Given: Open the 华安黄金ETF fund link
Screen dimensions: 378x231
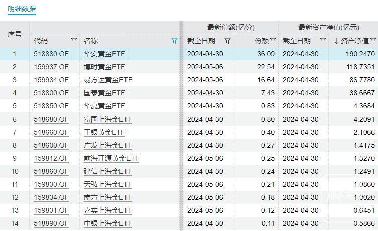Looking at the screenshot, I should click(104, 54).
